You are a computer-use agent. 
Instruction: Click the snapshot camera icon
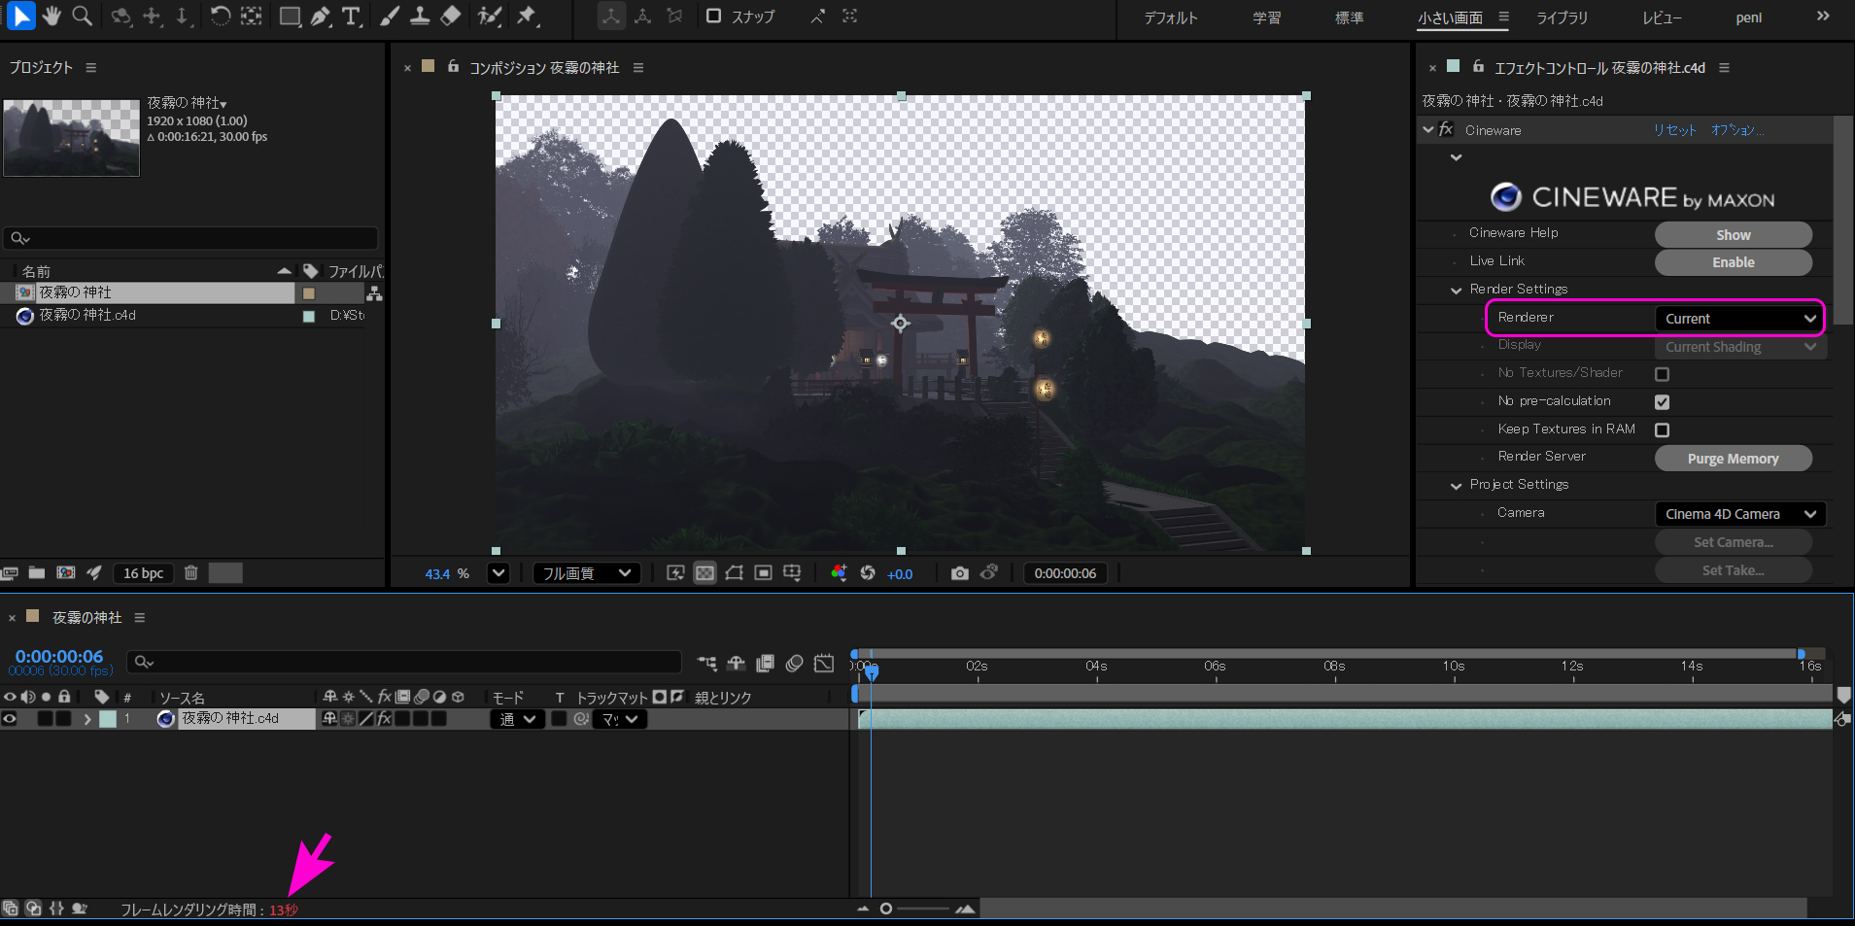(x=959, y=573)
